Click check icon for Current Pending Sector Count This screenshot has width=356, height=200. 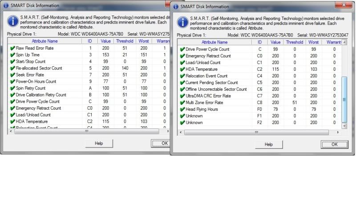(x=182, y=83)
